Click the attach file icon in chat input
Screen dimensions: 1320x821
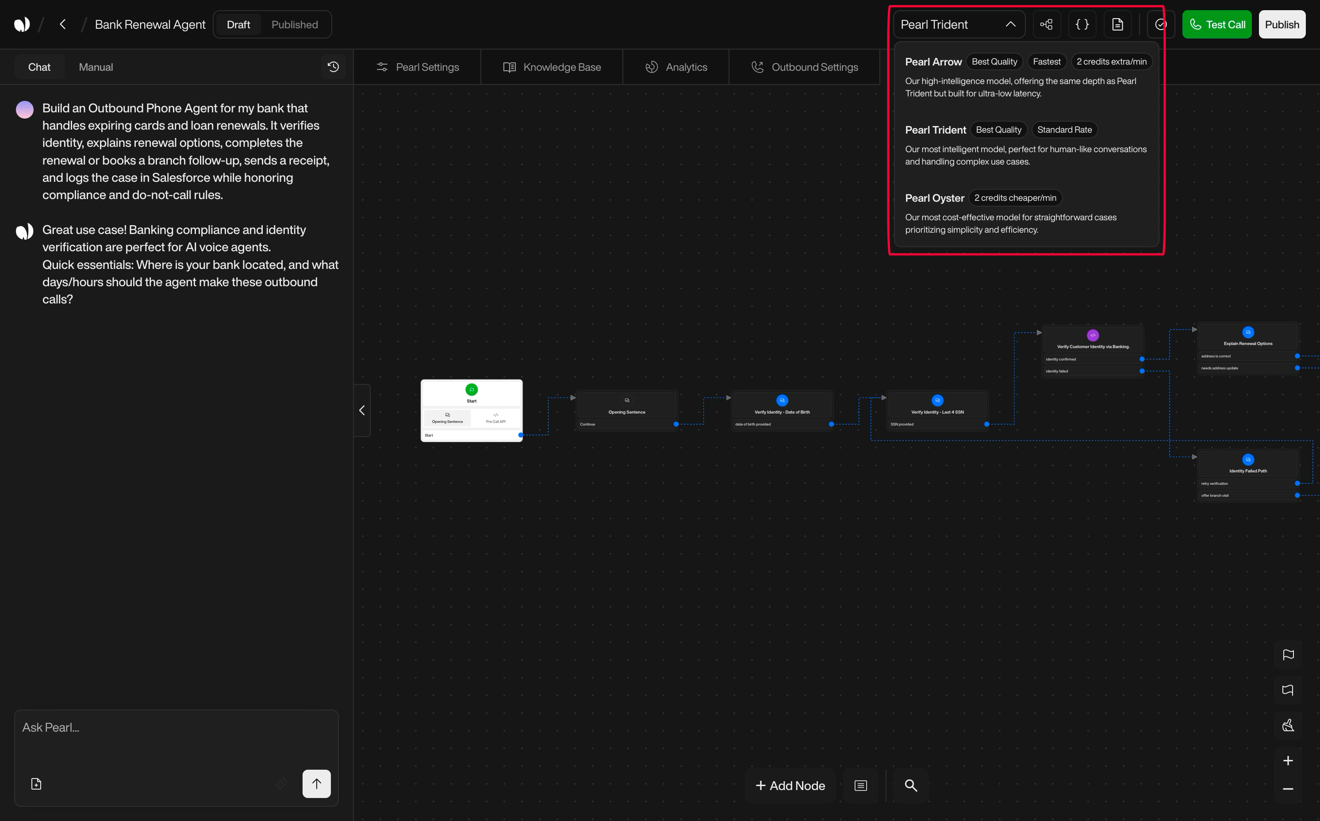[x=36, y=783]
